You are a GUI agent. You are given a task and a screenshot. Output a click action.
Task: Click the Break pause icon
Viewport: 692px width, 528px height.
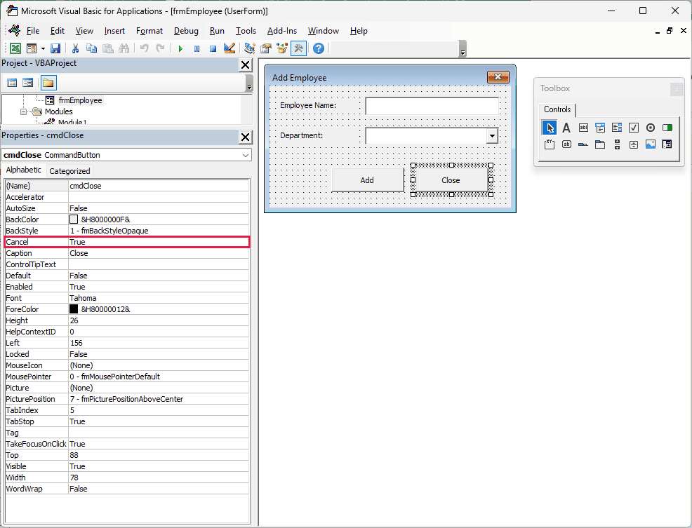click(197, 48)
